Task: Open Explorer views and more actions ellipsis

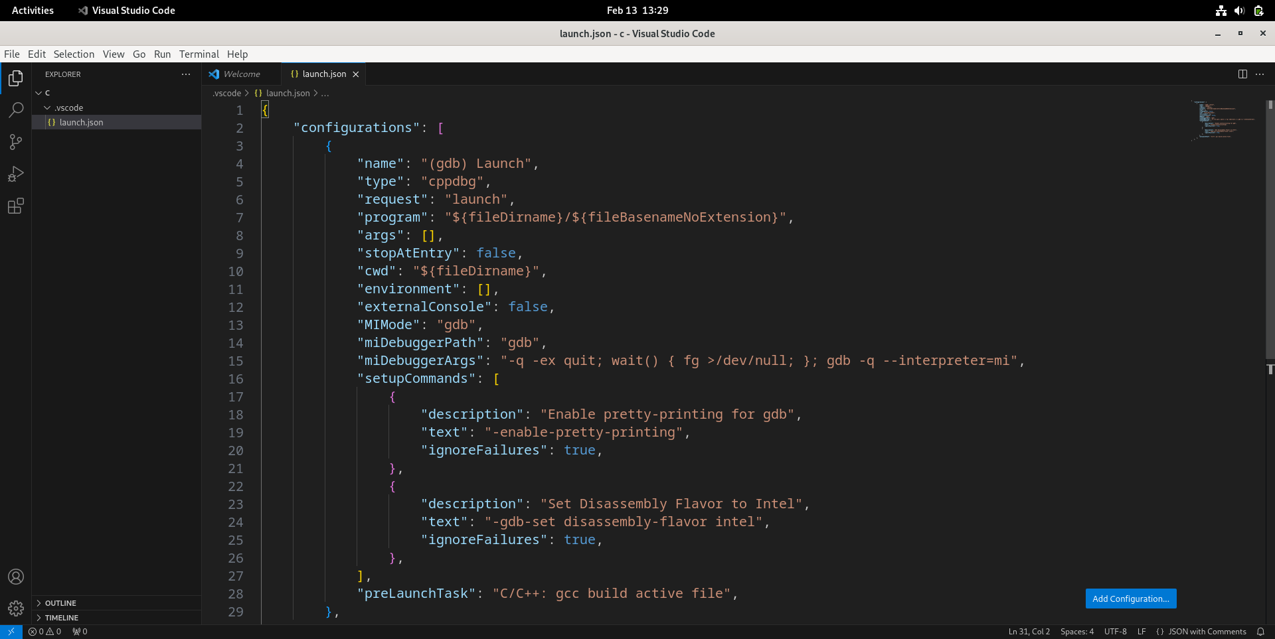Action: tap(186, 74)
